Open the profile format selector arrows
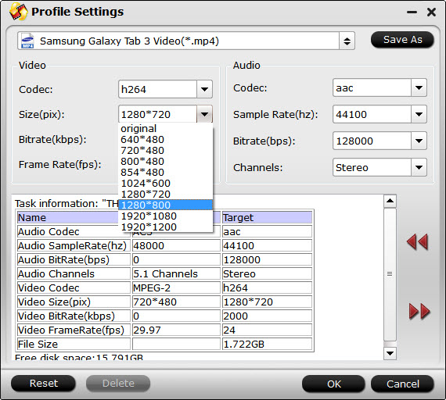Viewport: 446px width, 400px height. (x=347, y=41)
